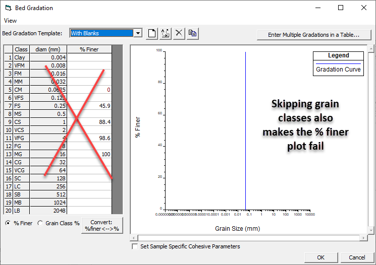Click row number 20 header
This screenshot has height=265, width=376.
click(x=9, y=211)
